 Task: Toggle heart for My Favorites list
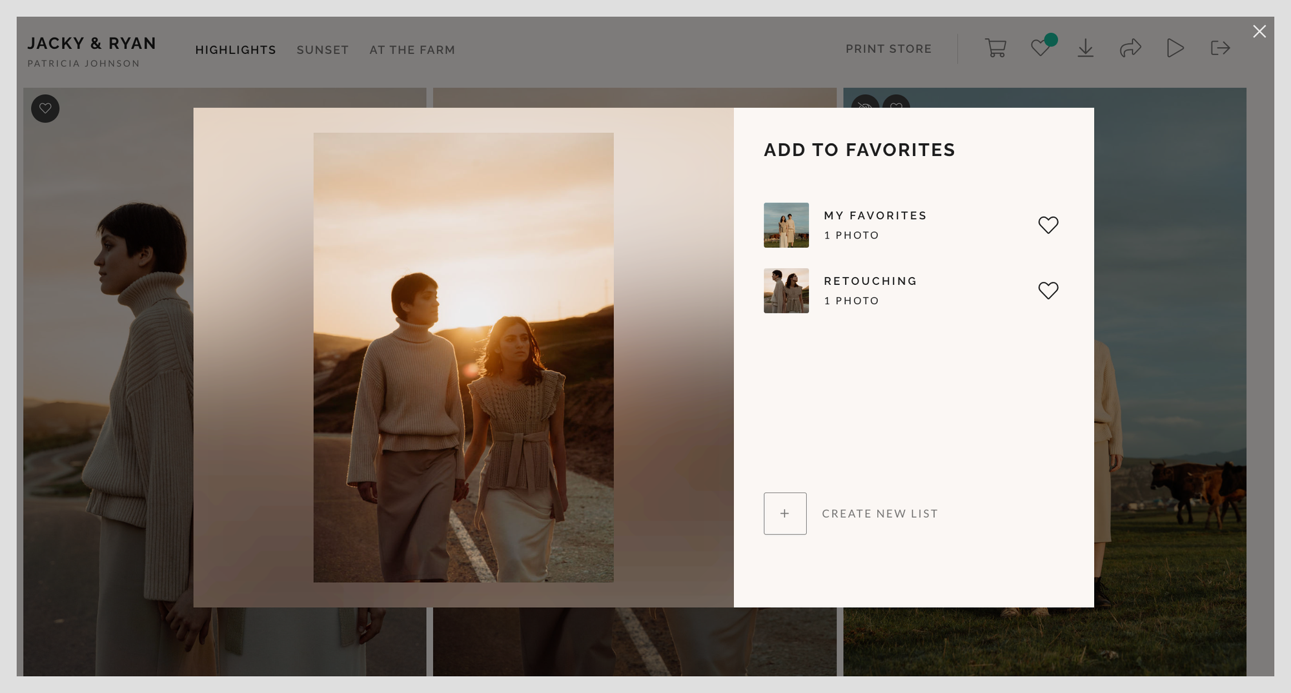[x=1048, y=225]
